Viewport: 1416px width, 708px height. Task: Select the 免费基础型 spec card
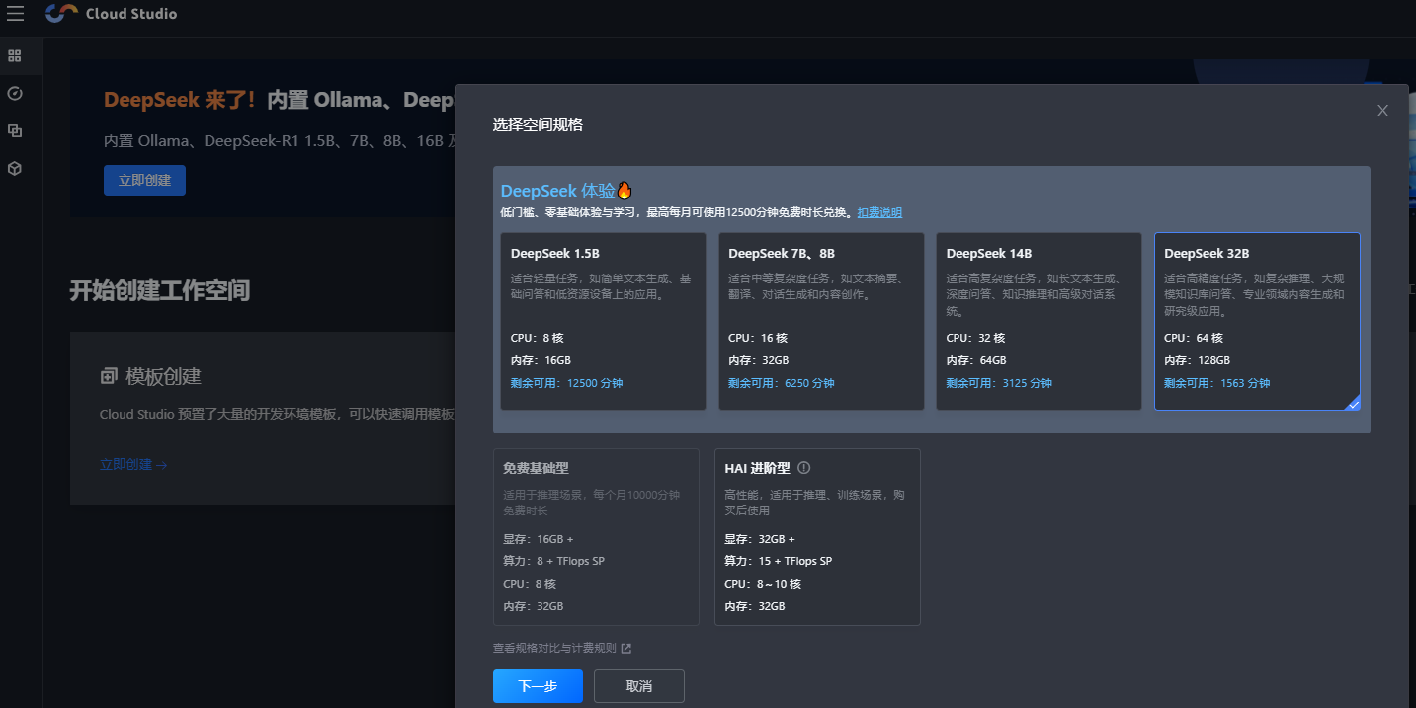point(596,537)
